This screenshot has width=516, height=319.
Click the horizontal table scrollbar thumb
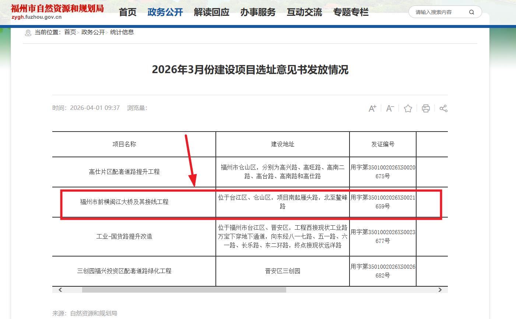184,290
